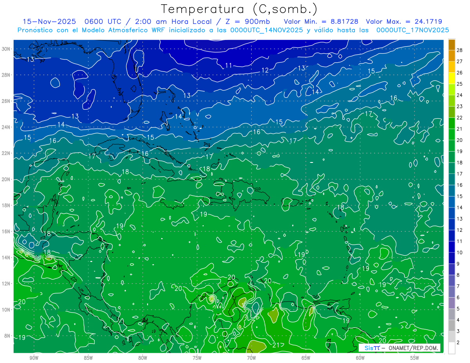Click the '85W' longitude label

pos(88,358)
